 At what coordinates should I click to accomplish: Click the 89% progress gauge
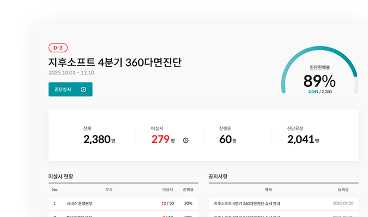coord(320,71)
